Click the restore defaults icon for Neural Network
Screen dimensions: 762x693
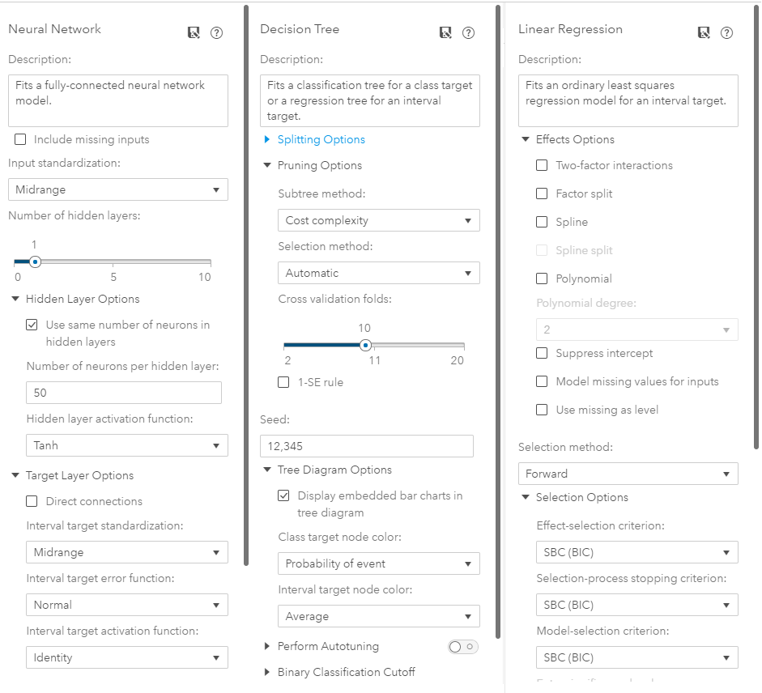pos(194,32)
